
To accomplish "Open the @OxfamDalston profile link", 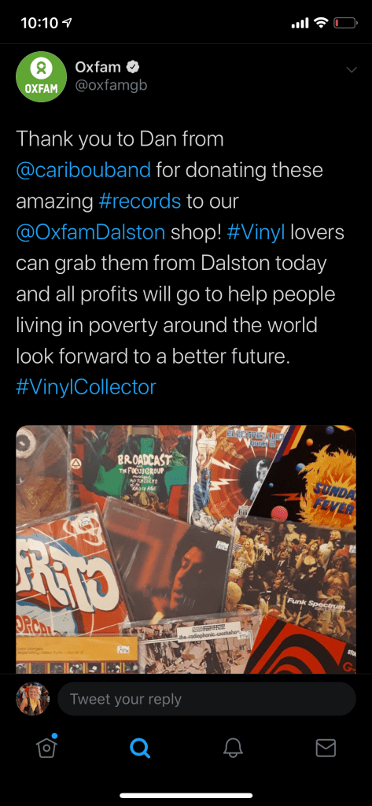I will click(x=90, y=232).
